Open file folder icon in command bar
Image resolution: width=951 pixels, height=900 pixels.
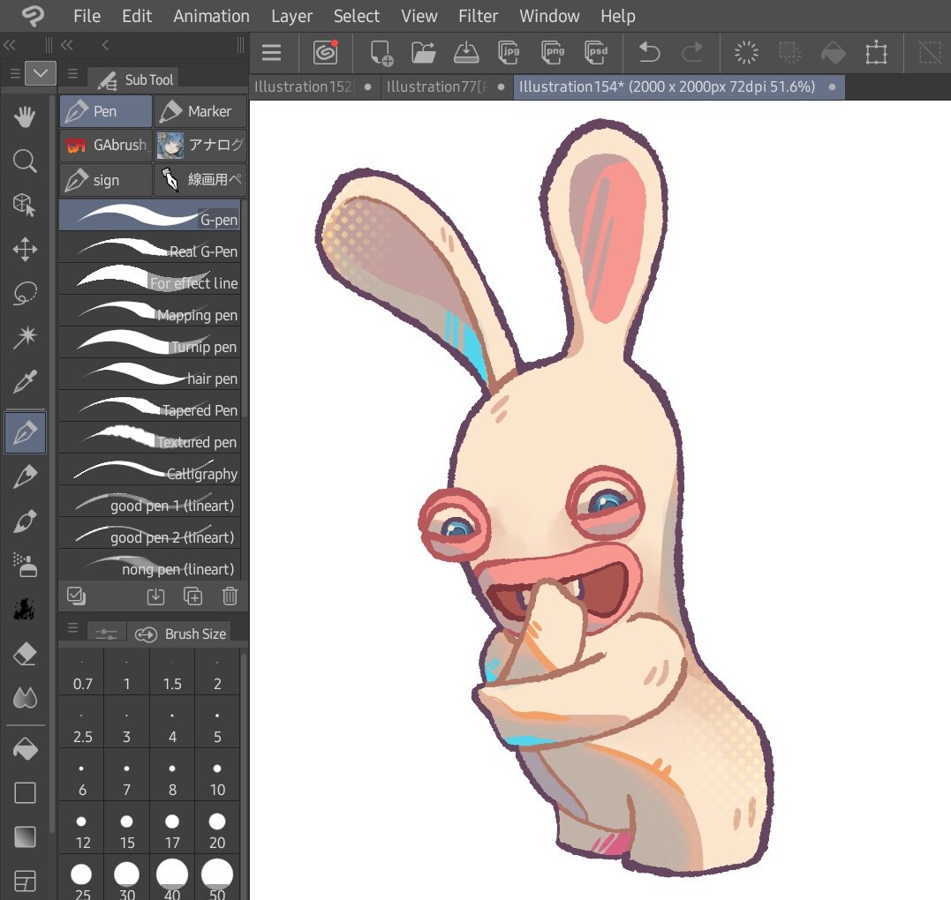pos(423,53)
